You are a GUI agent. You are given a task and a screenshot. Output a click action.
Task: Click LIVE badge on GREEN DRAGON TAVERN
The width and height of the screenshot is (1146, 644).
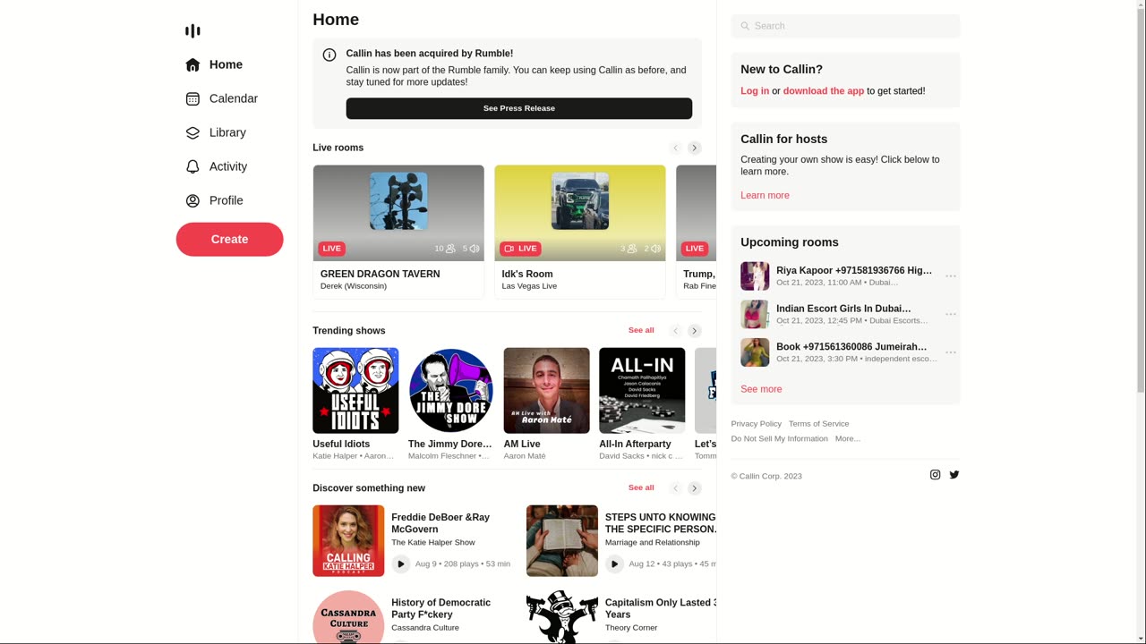tap(331, 249)
